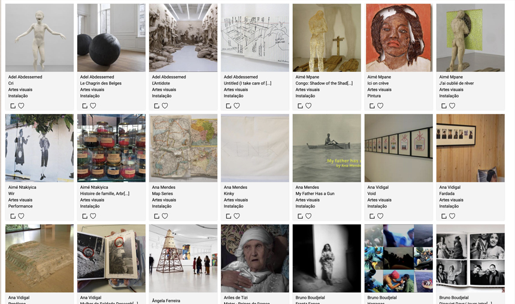Image resolution: width=515 pixels, height=304 pixels.
Task: Click collection icon under Ana Vidigal Fardada
Action: [x=444, y=216]
